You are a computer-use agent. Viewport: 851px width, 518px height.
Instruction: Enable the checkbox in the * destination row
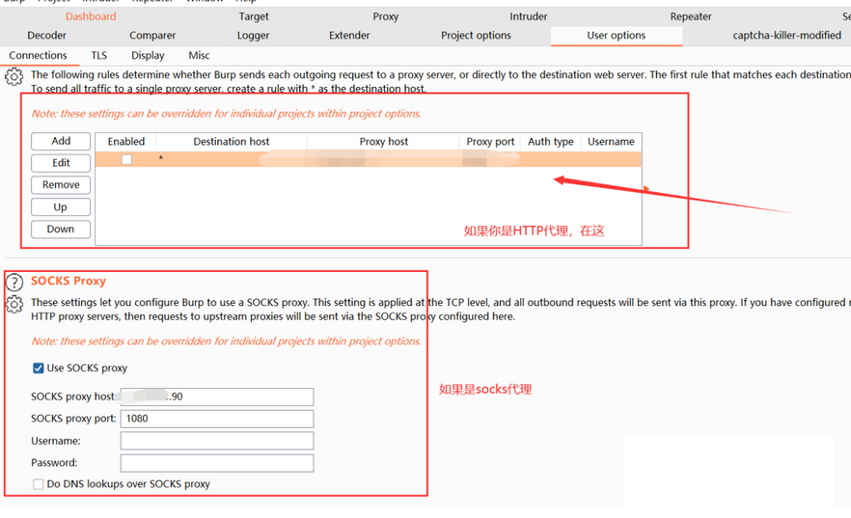point(126,159)
